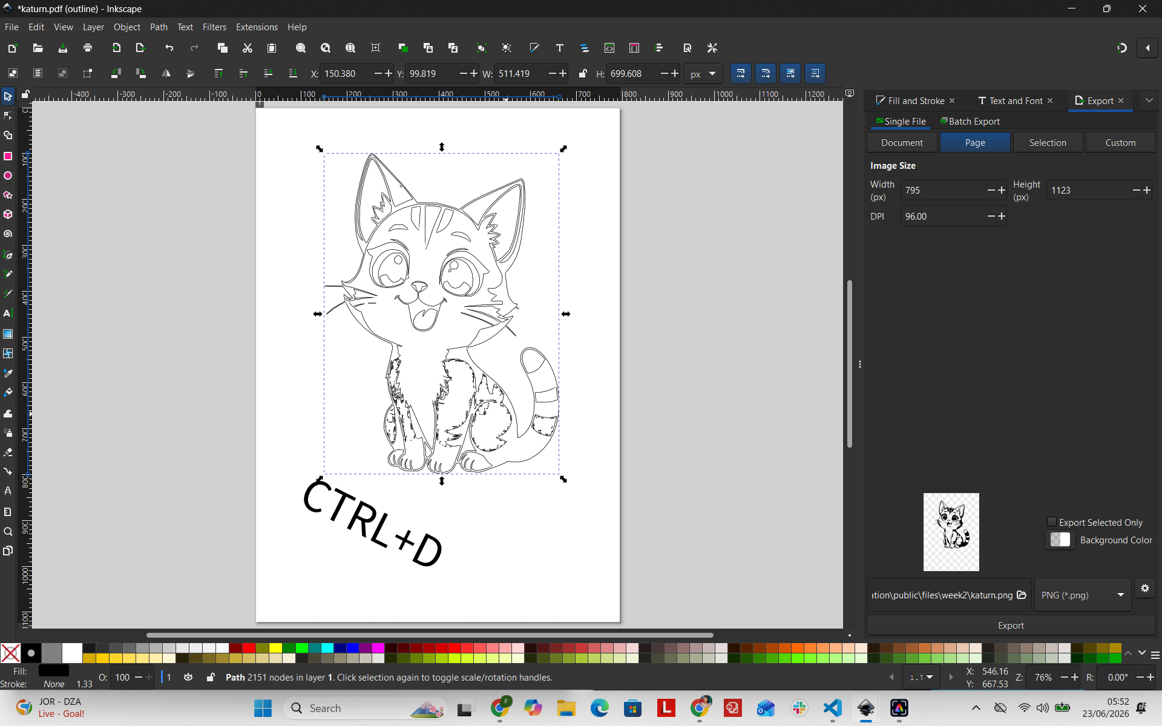Open the px units dropdown
The image size is (1162, 726).
click(x=703, y=74)
